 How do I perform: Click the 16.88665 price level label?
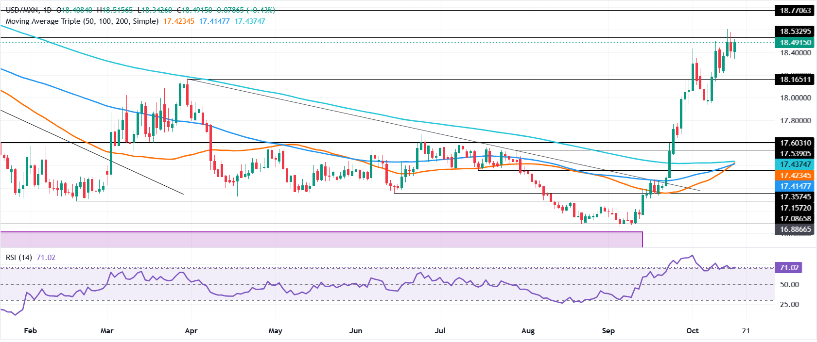[795, 229]
